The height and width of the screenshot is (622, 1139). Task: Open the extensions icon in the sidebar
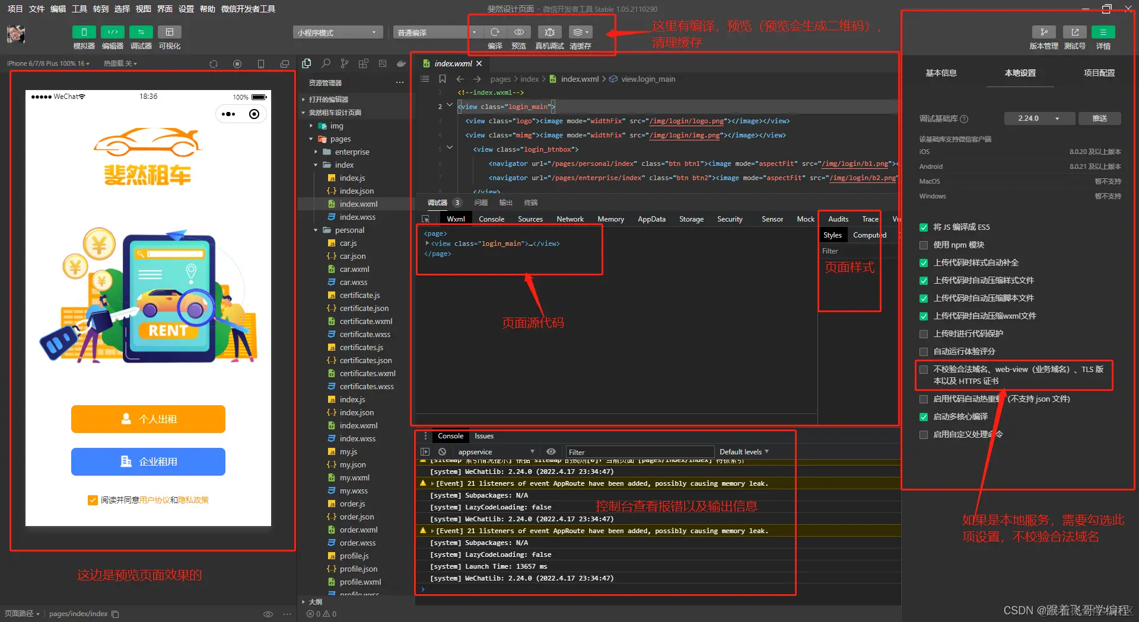click(364, 63)
